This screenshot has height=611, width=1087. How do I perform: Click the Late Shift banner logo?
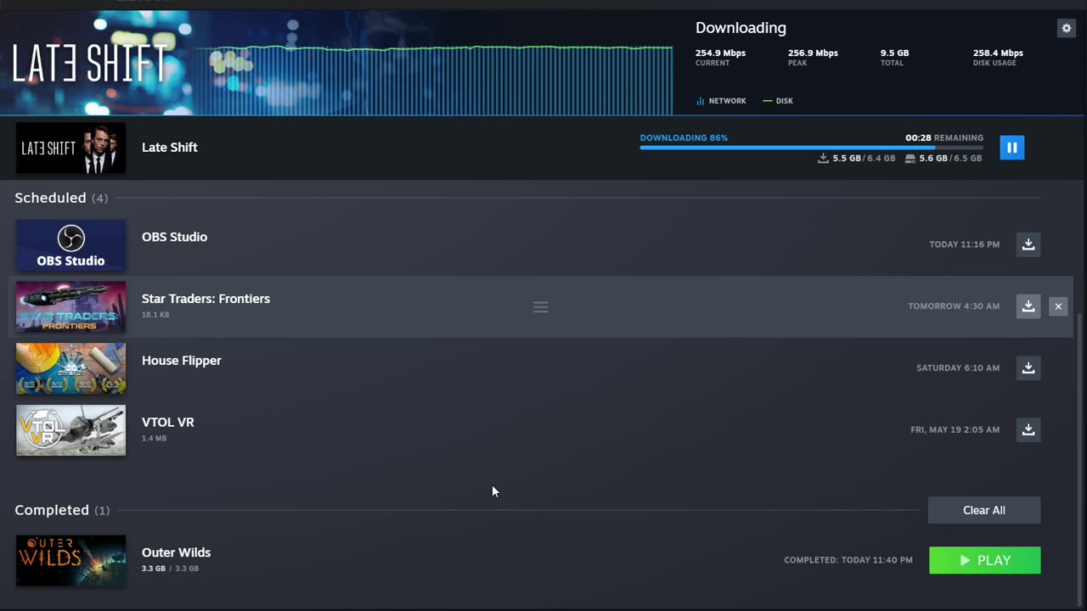tap(89, 64)
